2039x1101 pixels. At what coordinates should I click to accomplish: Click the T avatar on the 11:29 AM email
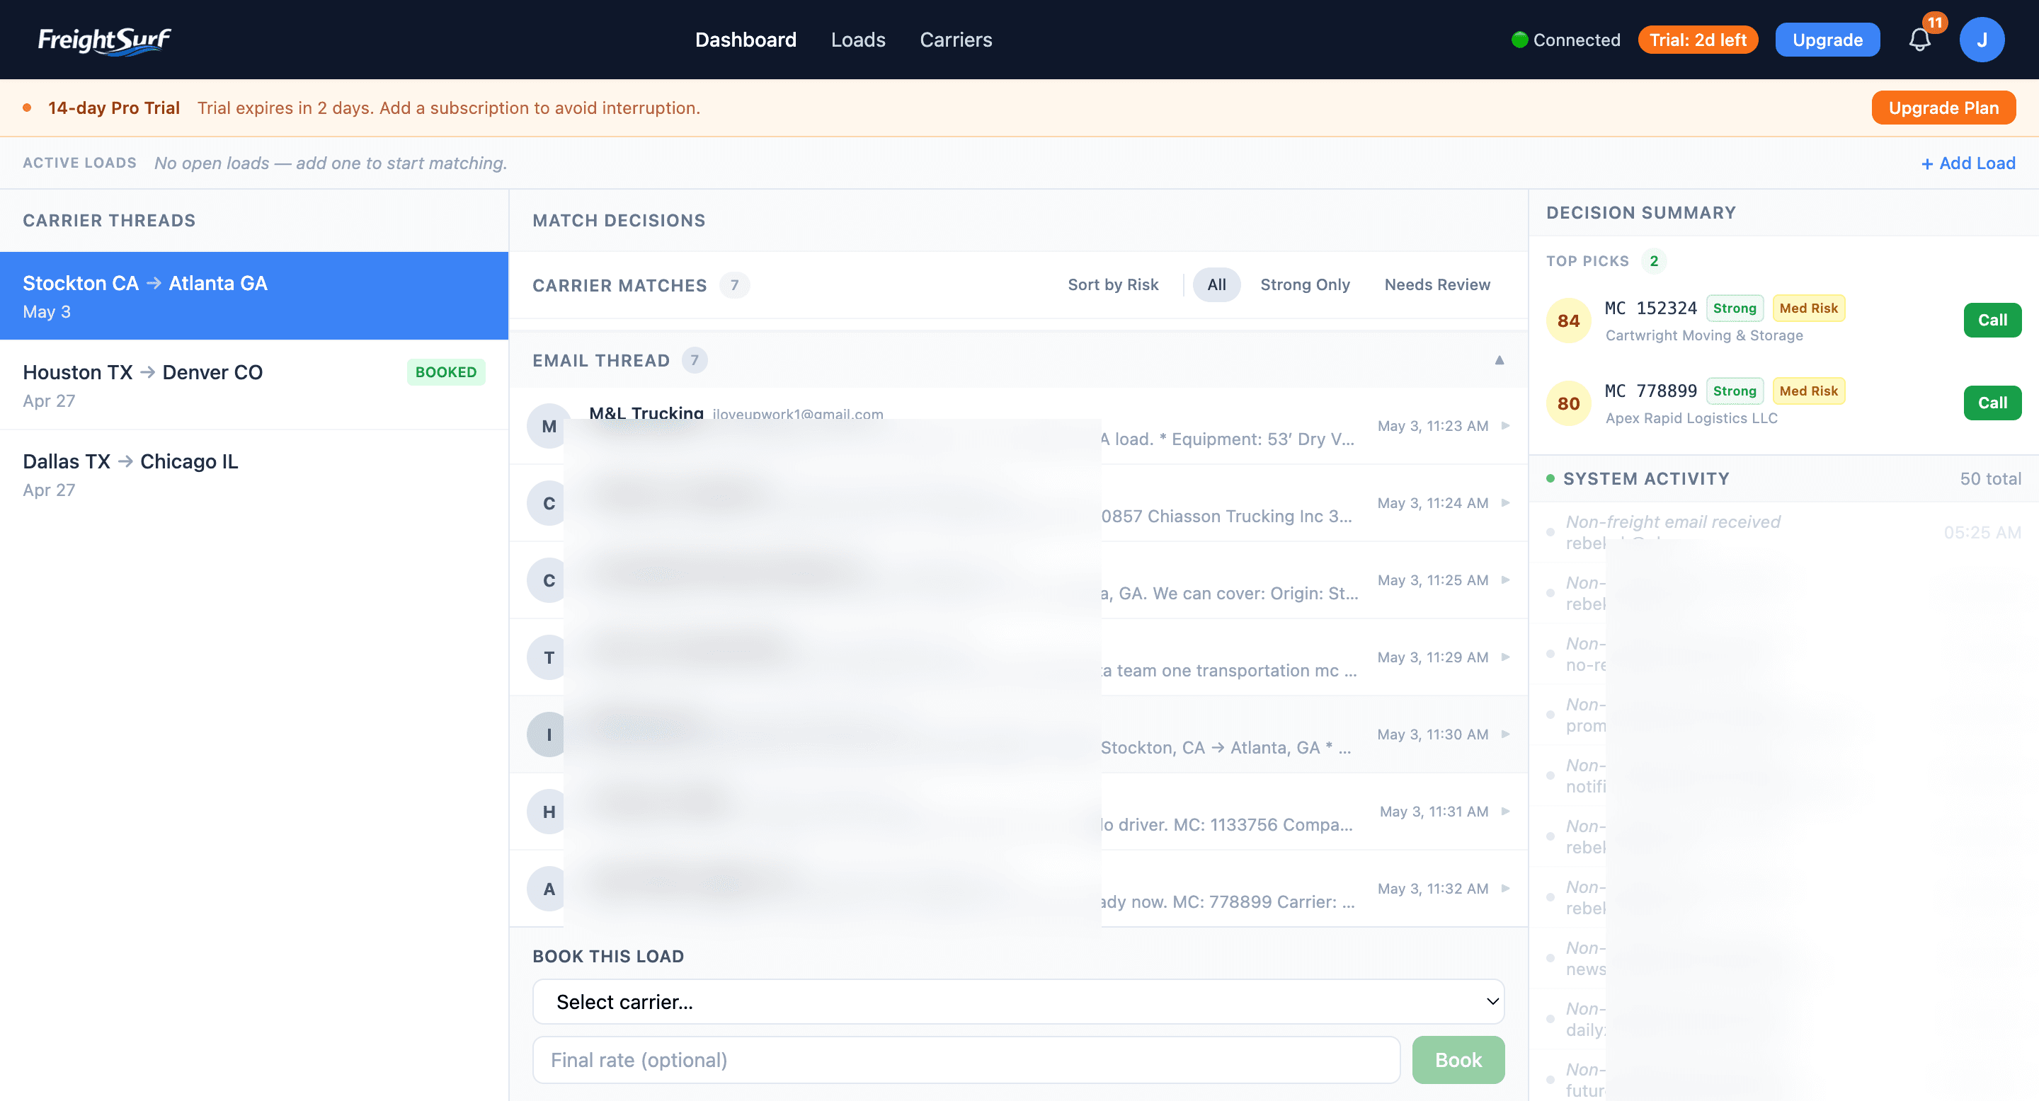tap(549, 657)
